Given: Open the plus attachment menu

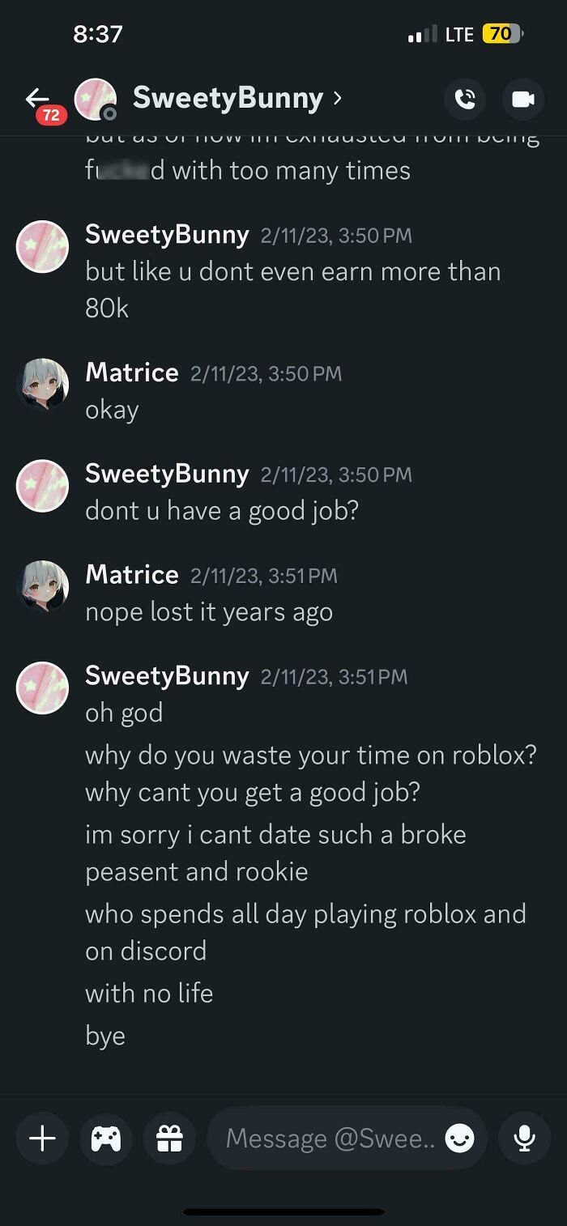Looking at the screenshot, I should [x=41, y=1138].
